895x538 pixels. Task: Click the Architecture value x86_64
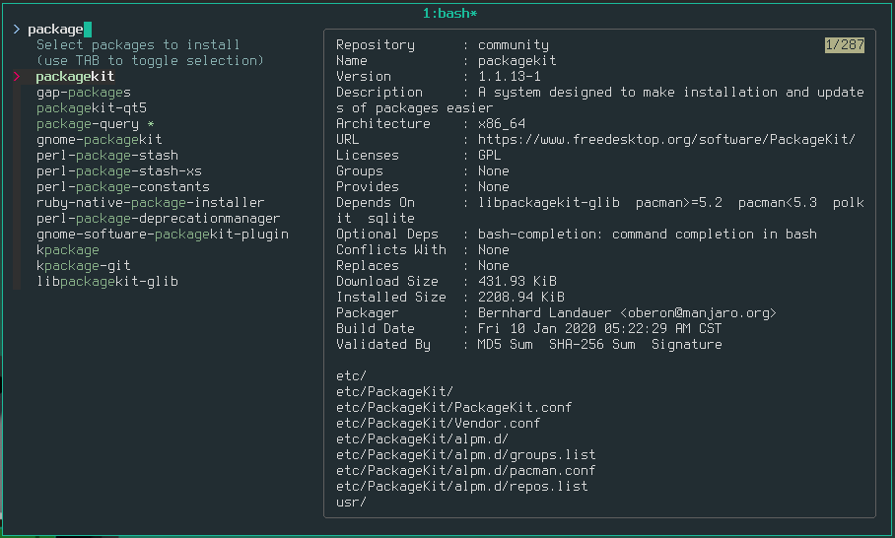501,124
